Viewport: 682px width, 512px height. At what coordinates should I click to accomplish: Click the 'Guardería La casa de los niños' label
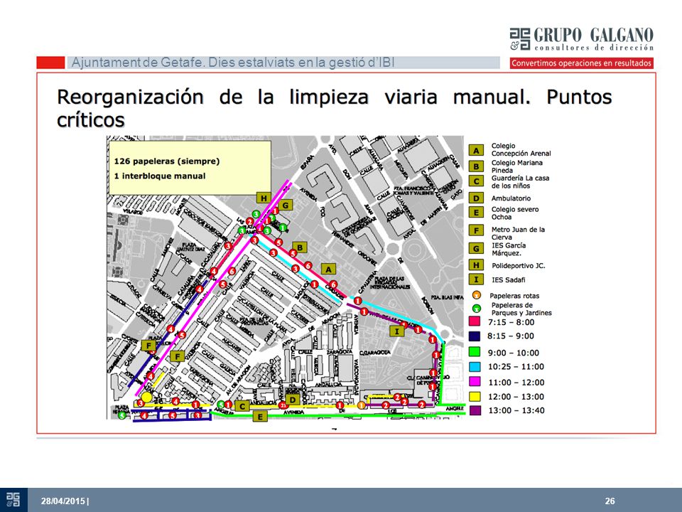coord(520,182)
